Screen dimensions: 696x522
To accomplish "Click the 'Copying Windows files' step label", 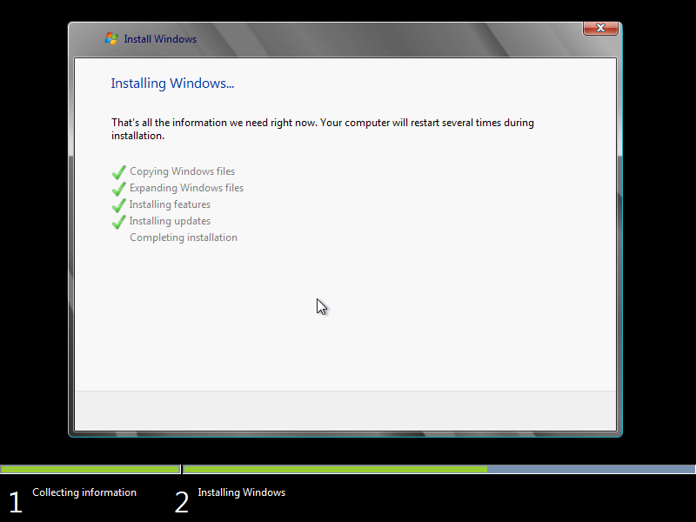I will pos(182,171).
